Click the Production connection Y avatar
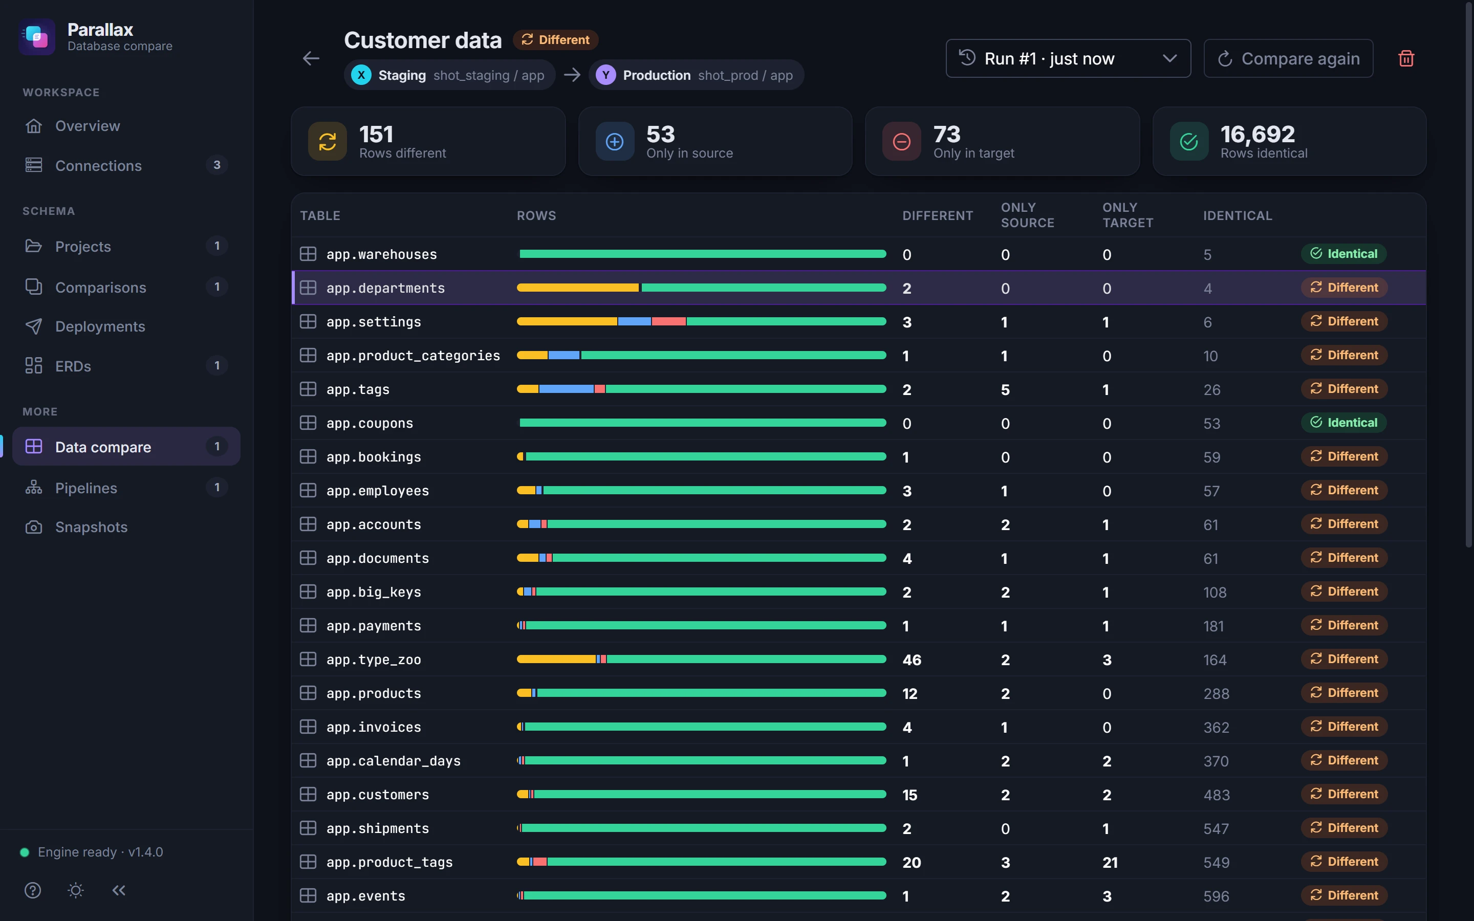 click(605, 75)
